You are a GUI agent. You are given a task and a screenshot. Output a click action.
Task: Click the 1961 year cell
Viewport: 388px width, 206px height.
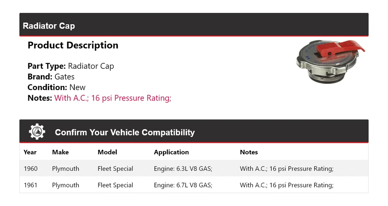(31, 185)
